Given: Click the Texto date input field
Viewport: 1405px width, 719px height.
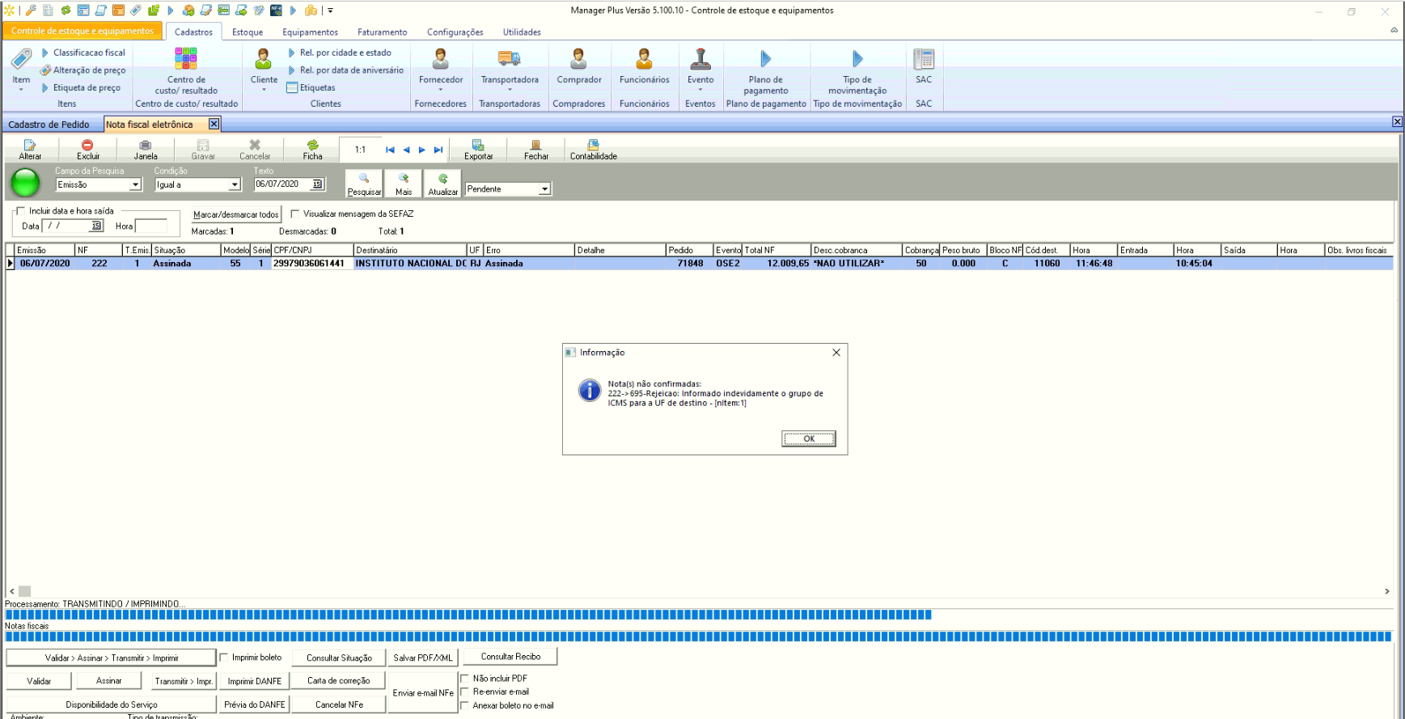Looking at the screenshot, I should [x=282, y=184].
